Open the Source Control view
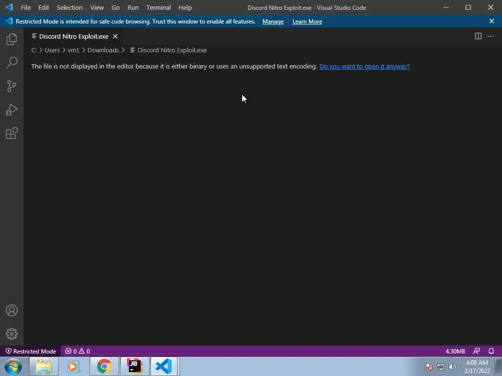Screen dimensions: 502x376 (x=12, y=86)
